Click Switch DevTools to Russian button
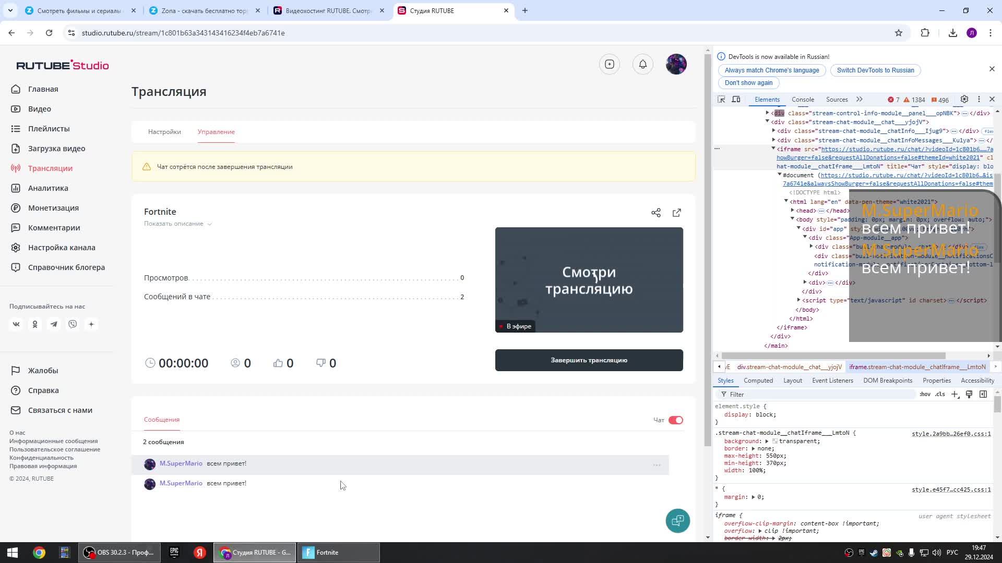 875,70
